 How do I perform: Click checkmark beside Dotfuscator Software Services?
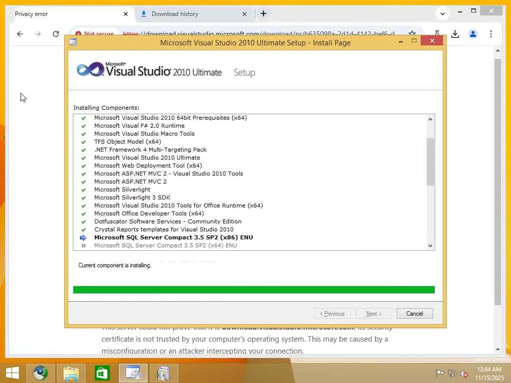pos(83,222)
